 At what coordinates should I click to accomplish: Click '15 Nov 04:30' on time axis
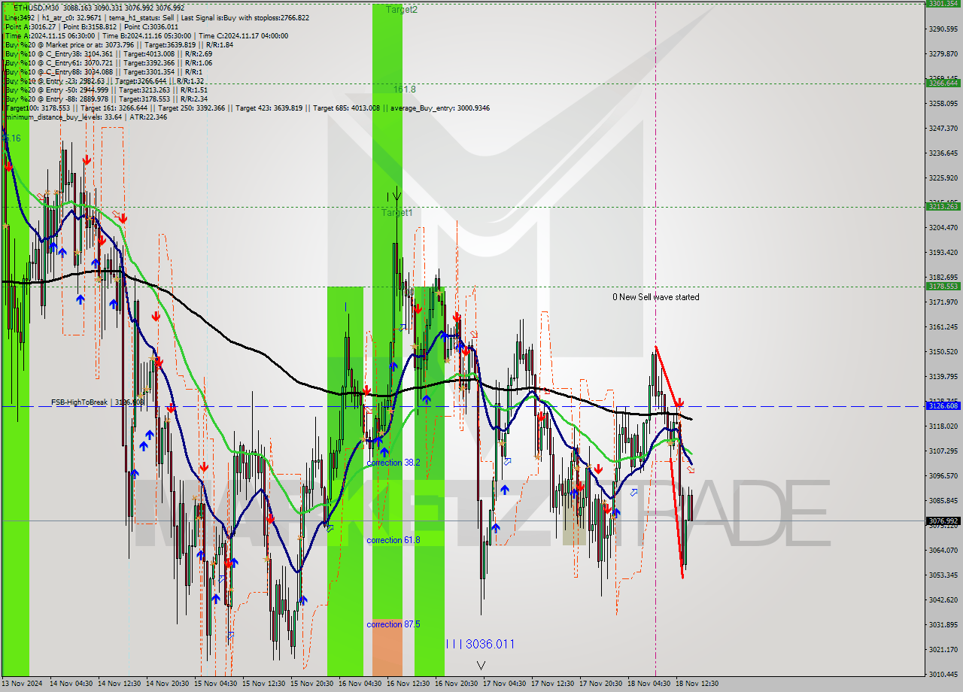coord(216,684)
